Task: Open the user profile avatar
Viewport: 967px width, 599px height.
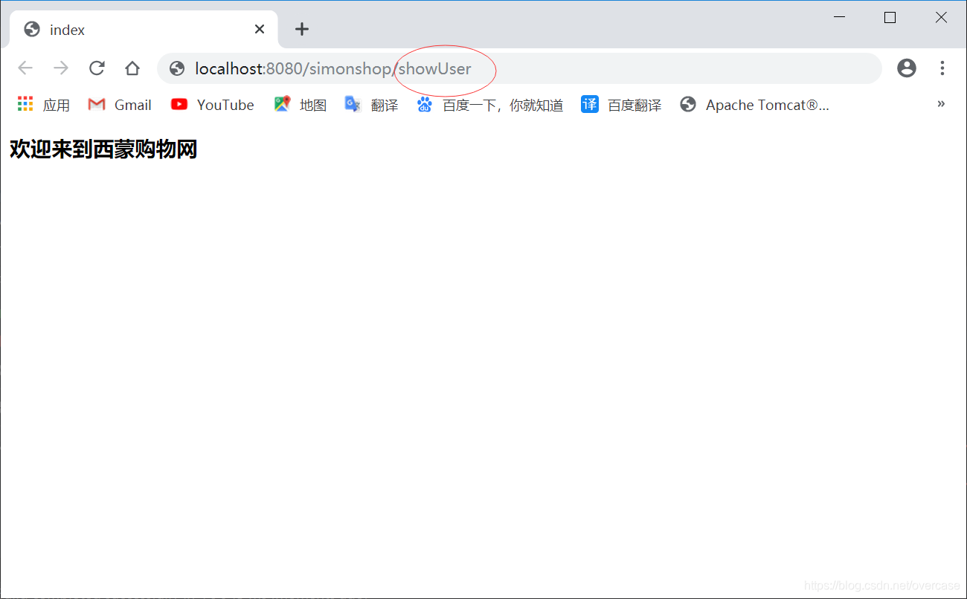Action: coord(907,68)
